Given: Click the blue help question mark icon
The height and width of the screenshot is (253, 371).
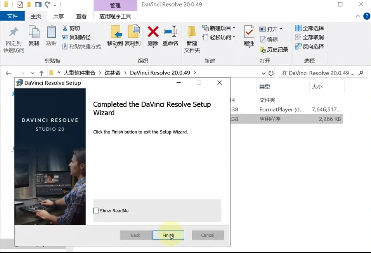Looking at the screenshot, I should point(366,16).
